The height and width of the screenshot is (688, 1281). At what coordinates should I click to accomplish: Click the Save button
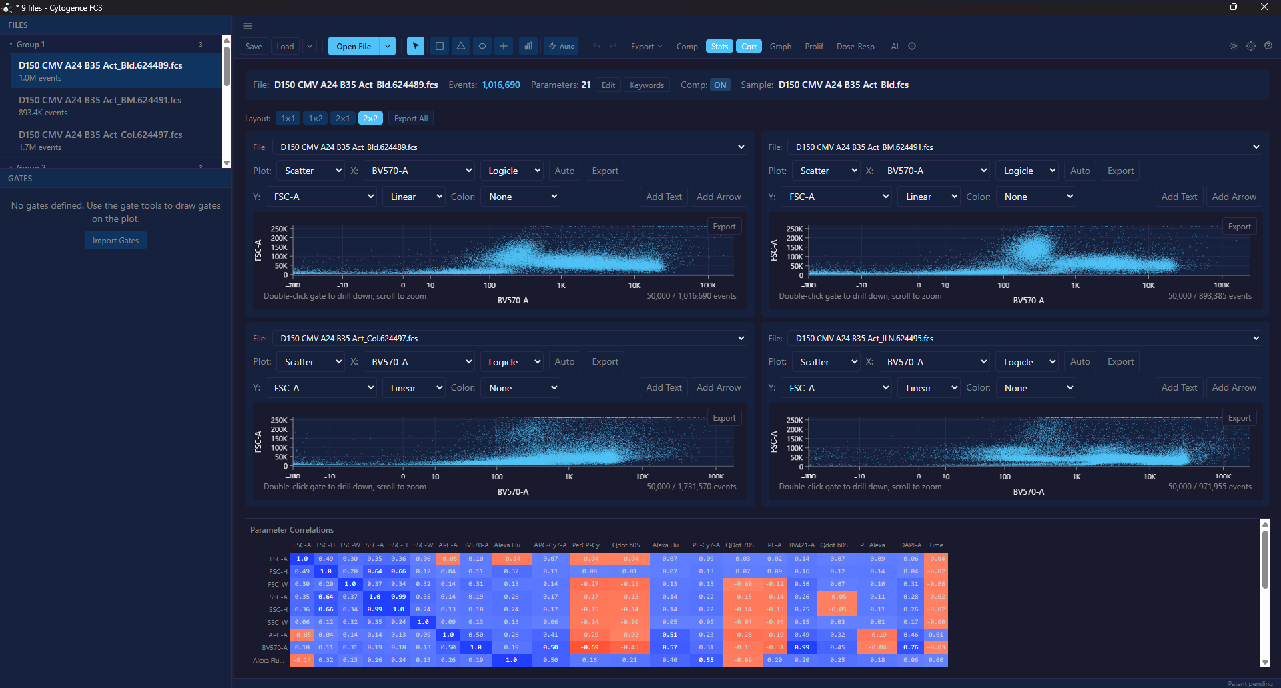click(x=254, y=46)
